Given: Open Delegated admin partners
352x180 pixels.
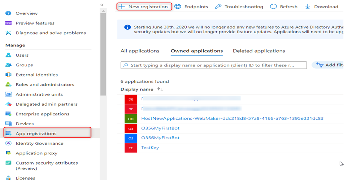Looking at the screenshot, I should (x=47, y=104).
